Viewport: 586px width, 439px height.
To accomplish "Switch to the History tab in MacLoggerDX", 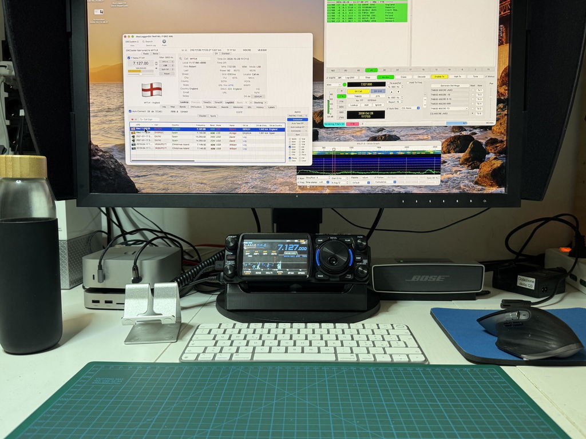I will point(260,107).
